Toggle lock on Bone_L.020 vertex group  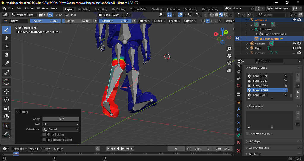coord(285,76)
